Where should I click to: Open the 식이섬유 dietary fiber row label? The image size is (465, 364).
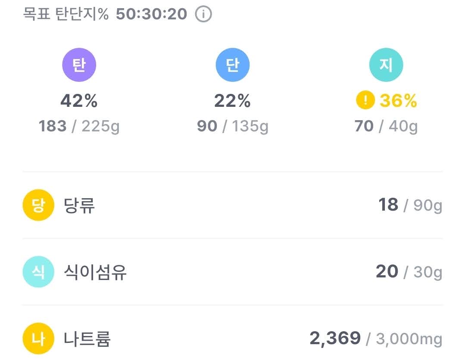[x=95, y=272]
